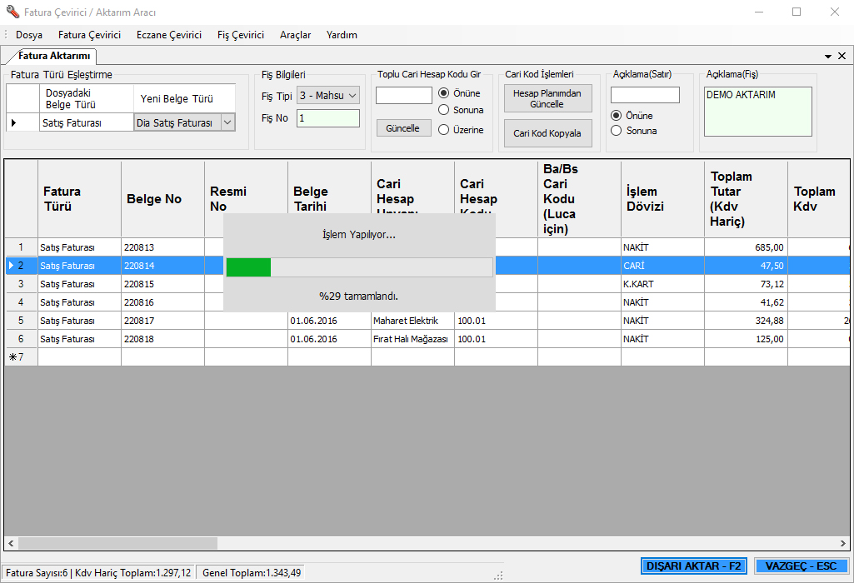Screen dimensions: 854x583
Task: Click the K.KART cell
Action: [663, 284]
